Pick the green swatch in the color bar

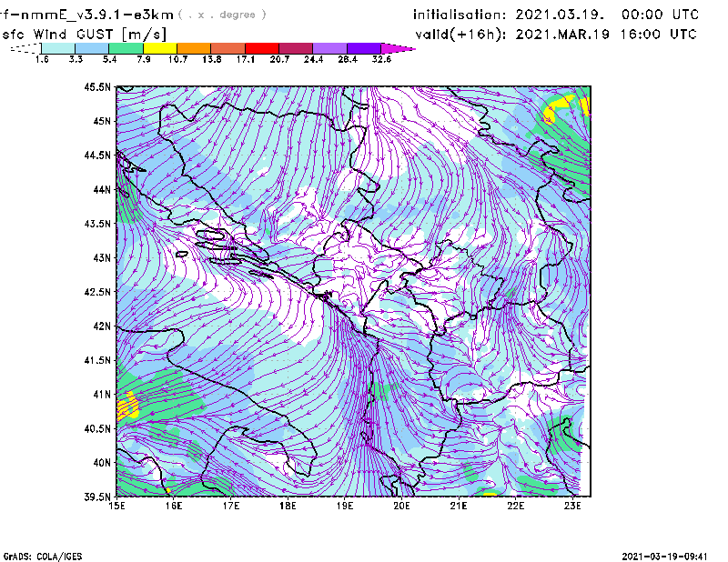coord(126,48)
